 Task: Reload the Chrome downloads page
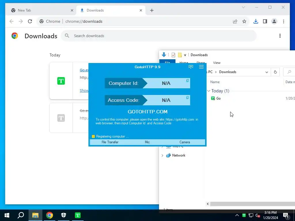[x=30, y=21]
